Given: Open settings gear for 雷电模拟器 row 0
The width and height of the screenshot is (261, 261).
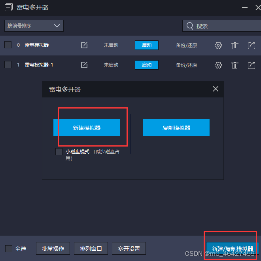Looking at the screenshot, I should click(x=218, y=45).
